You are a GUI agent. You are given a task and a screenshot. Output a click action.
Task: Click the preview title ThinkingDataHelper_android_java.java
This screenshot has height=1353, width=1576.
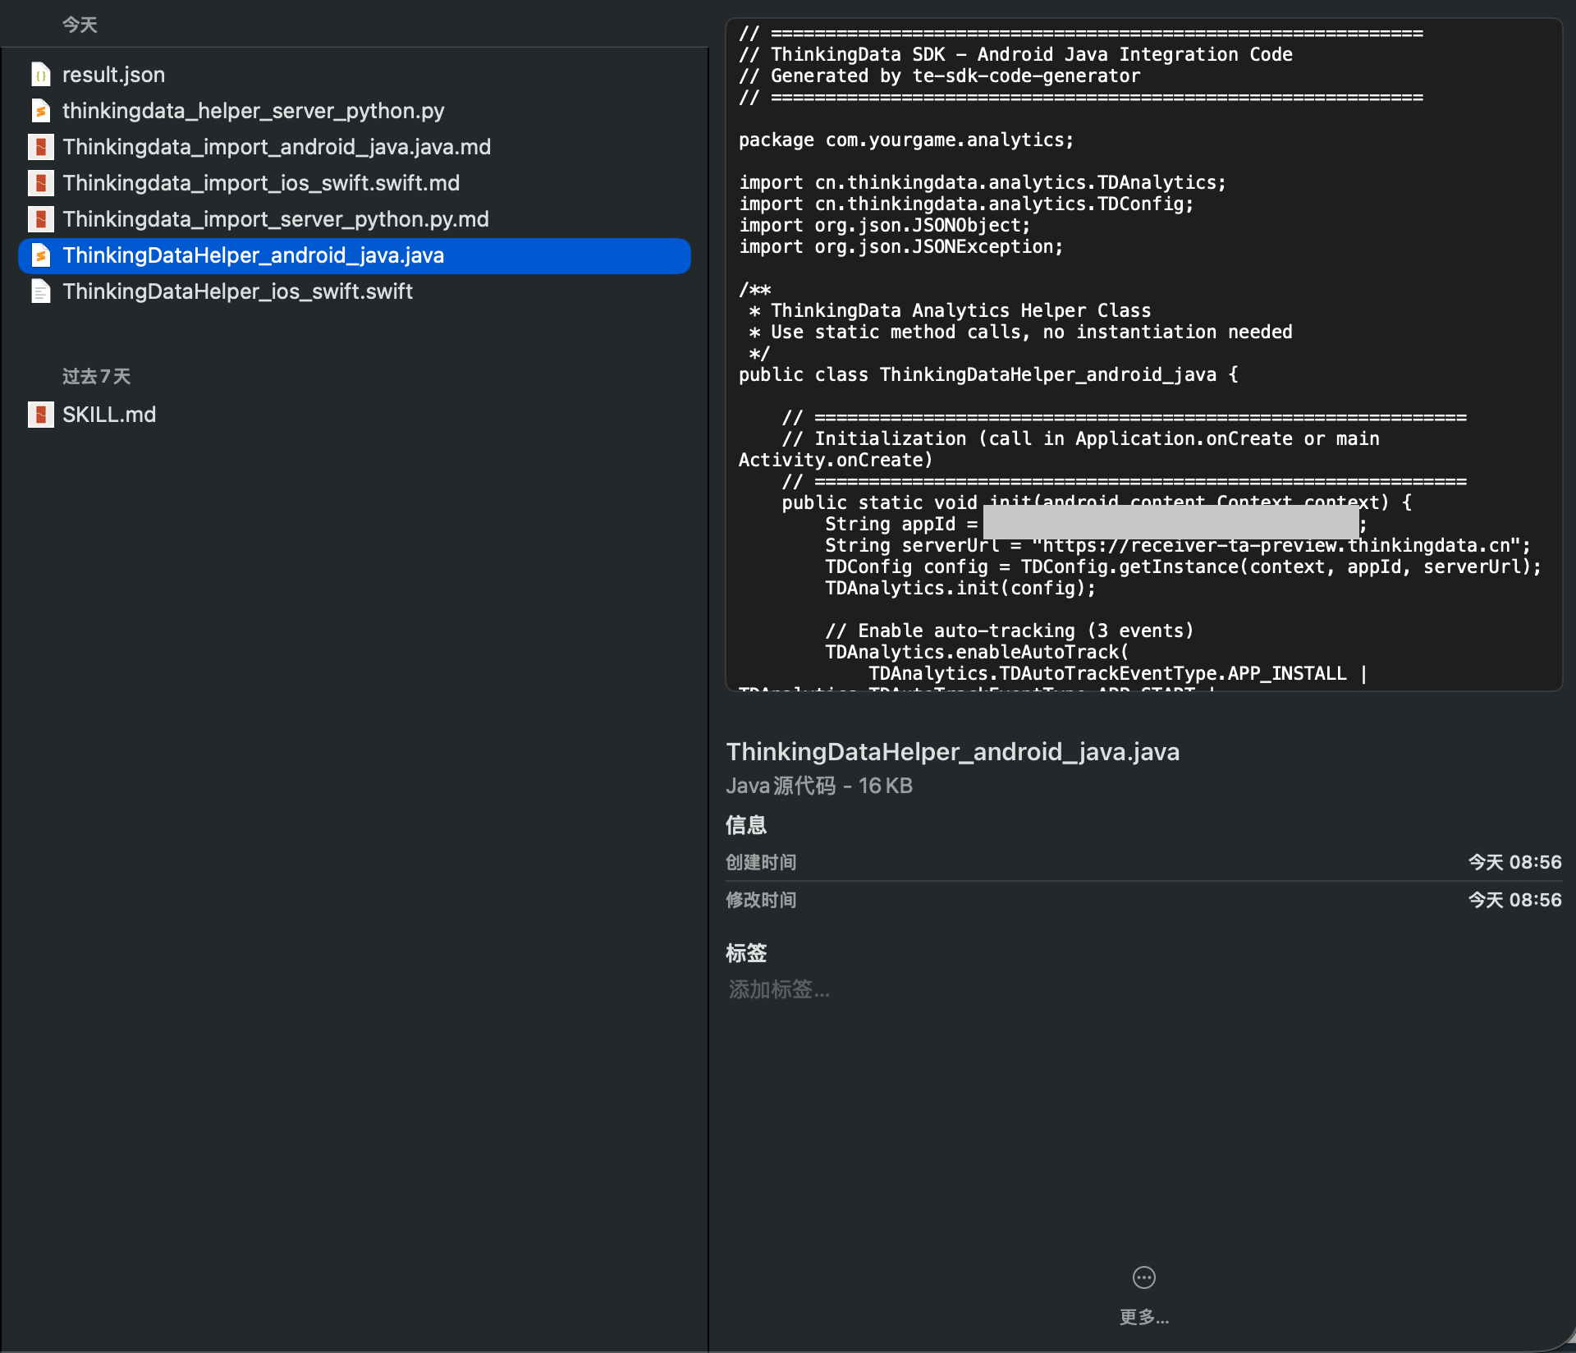pyautogui.click(x=953, y=751)
